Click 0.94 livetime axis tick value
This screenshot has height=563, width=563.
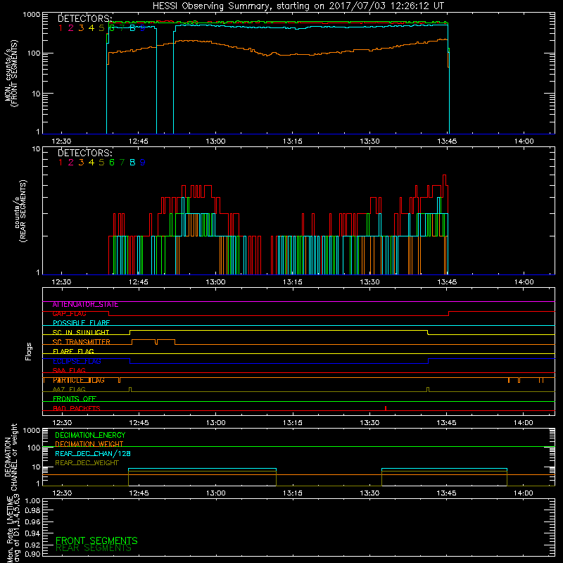point(32,533)
